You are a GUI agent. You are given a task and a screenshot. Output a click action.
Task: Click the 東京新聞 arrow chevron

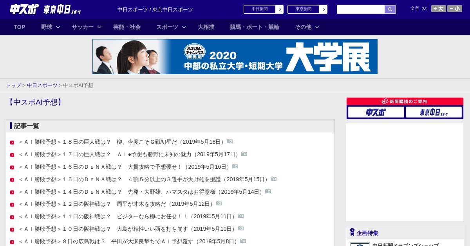323,9
